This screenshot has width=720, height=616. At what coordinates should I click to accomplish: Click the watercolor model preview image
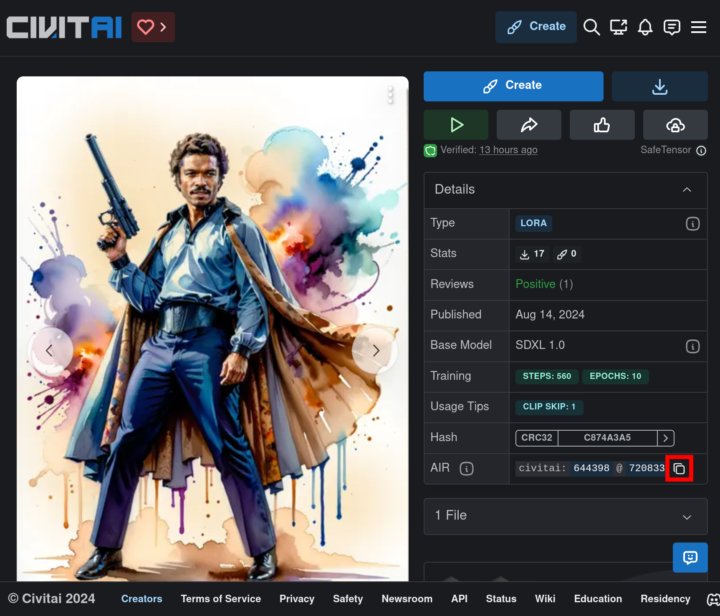(212, 329)
